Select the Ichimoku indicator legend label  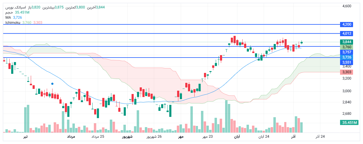[13, 23]
